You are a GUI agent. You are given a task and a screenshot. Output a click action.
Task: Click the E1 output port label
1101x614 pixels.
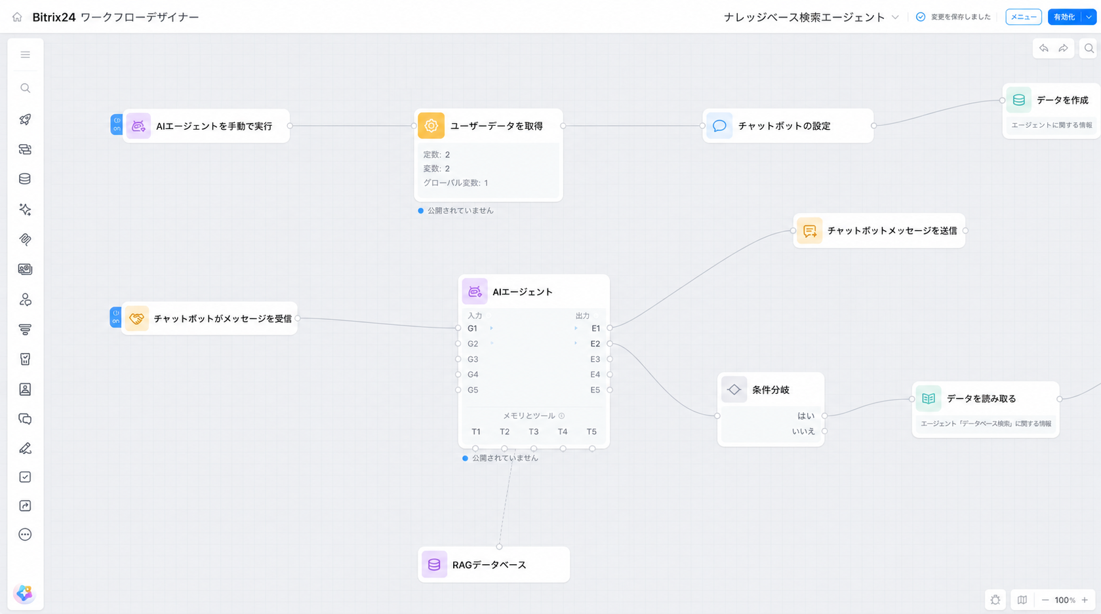pyautogui.click(x=595, y=328)
